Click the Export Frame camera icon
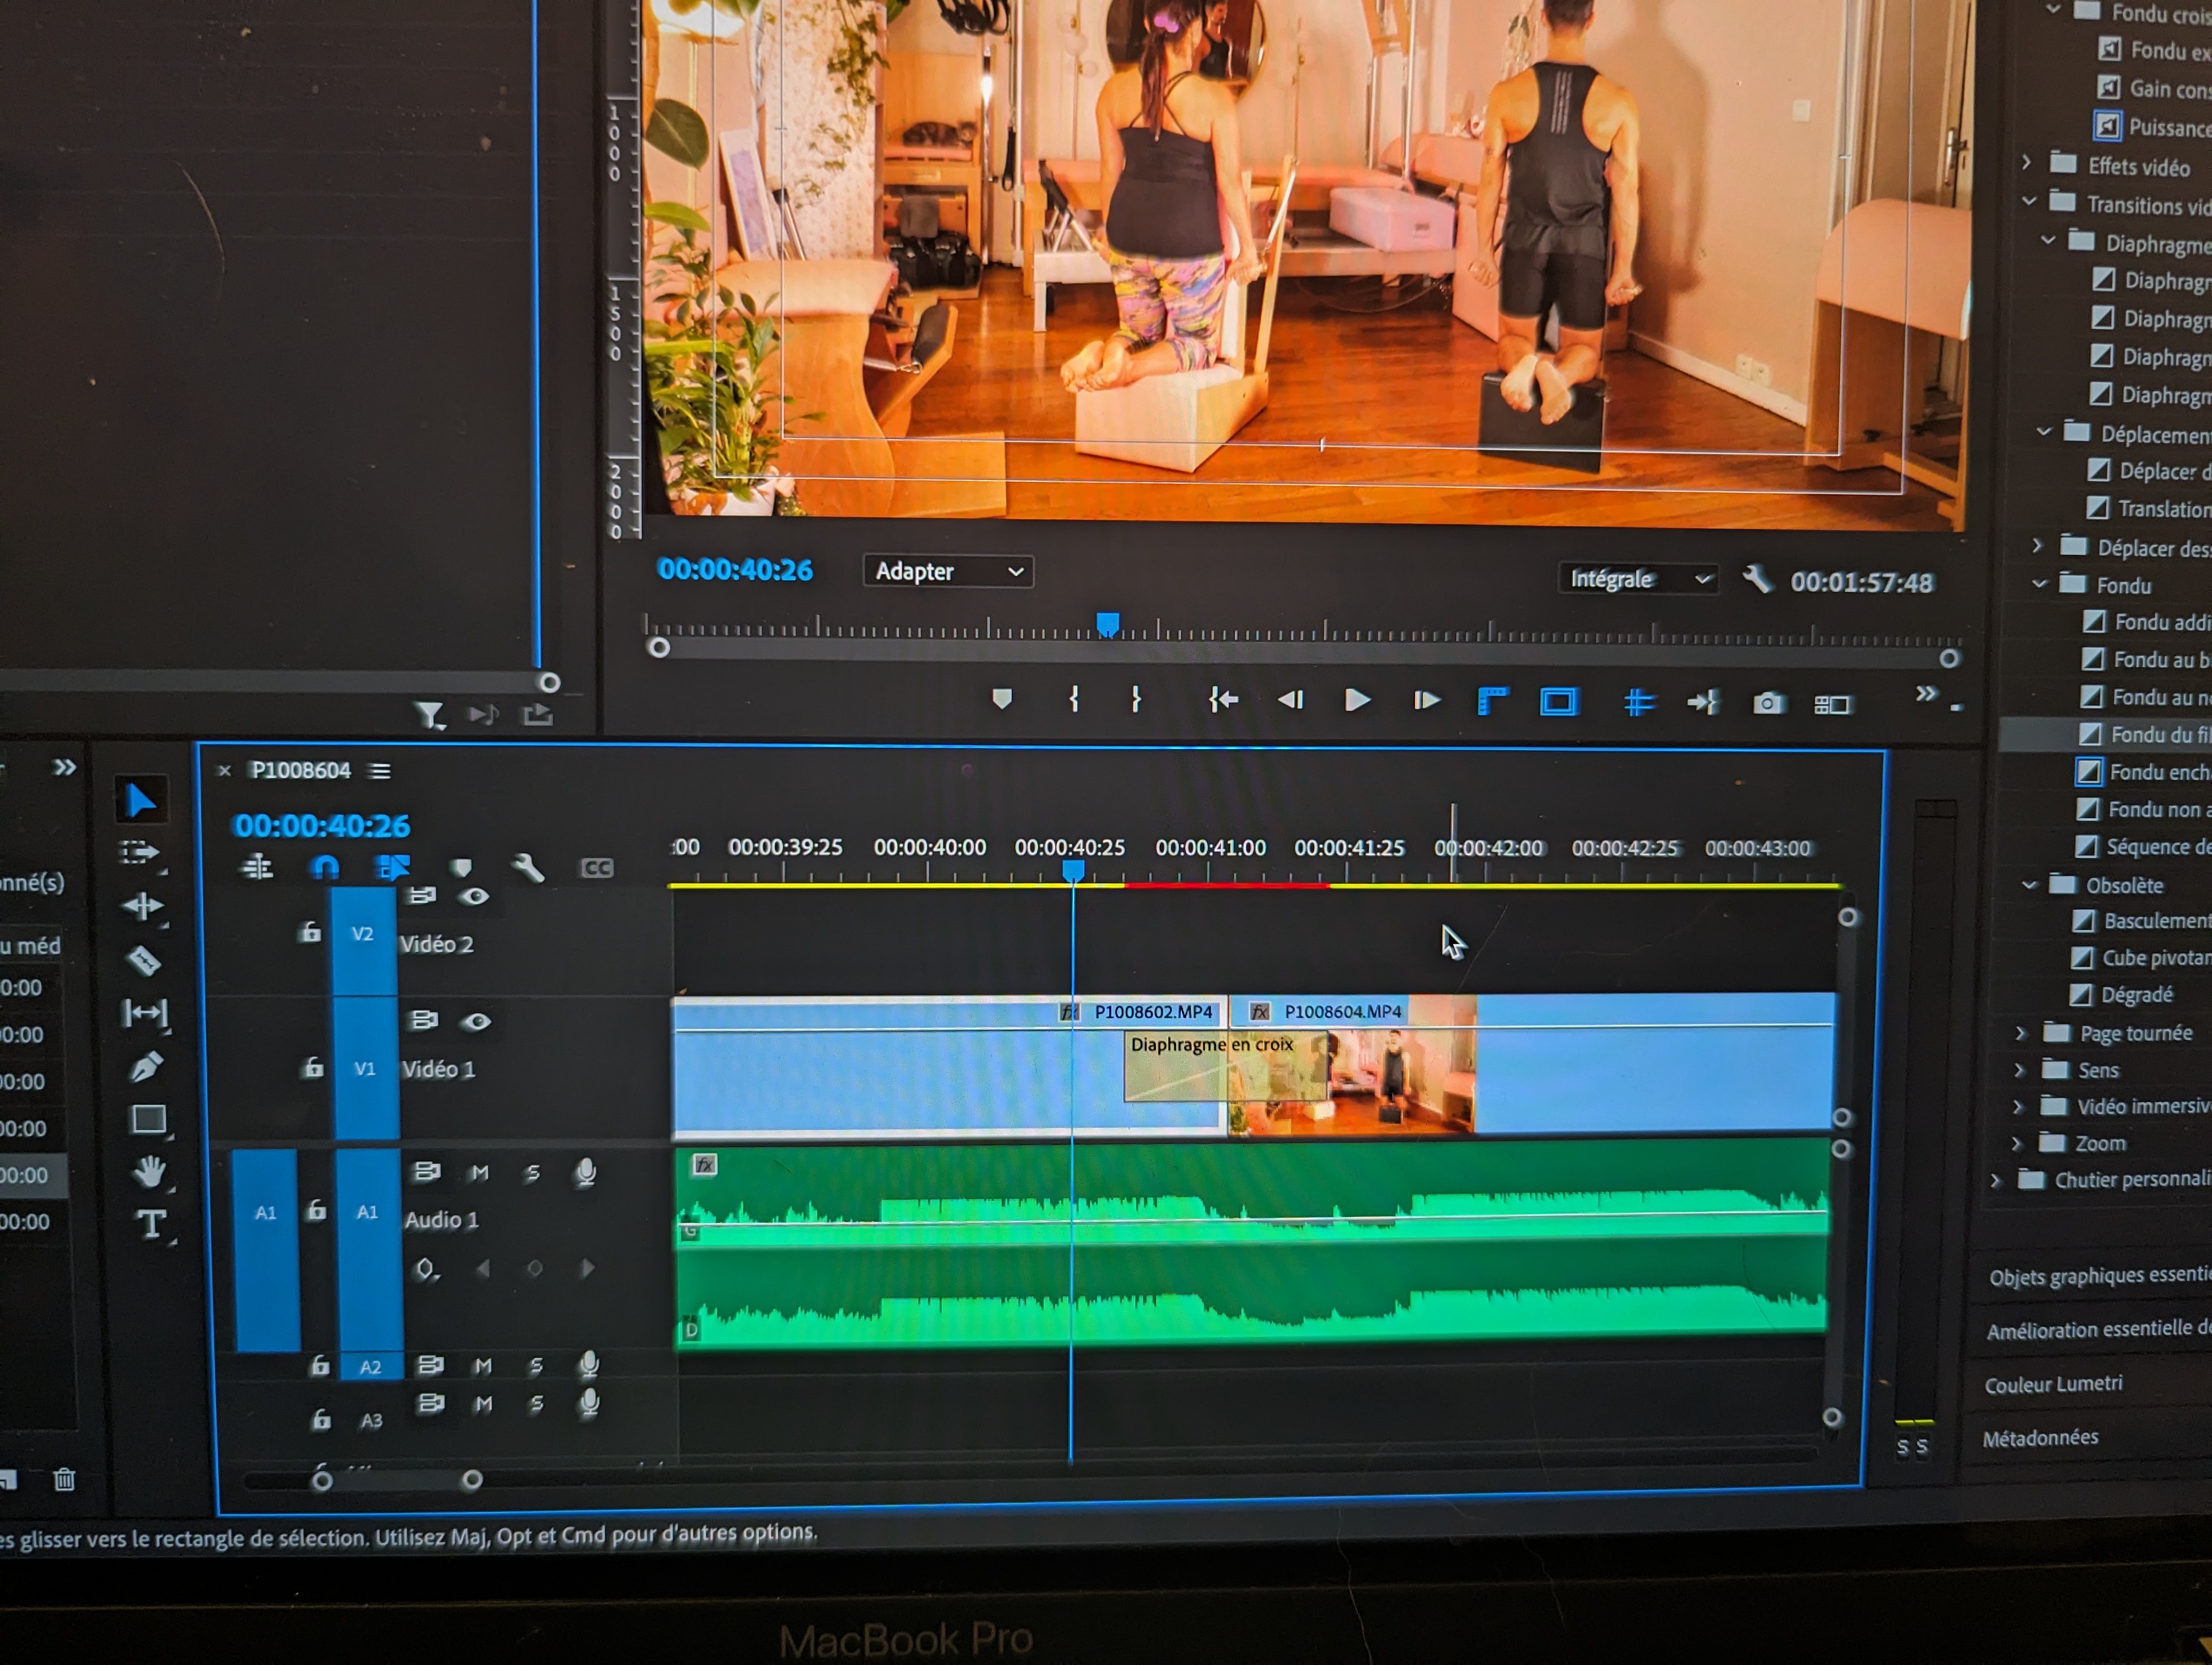 click(1767, 704)
